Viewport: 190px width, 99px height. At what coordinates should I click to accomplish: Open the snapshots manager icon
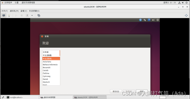click(x=39, y=16)
